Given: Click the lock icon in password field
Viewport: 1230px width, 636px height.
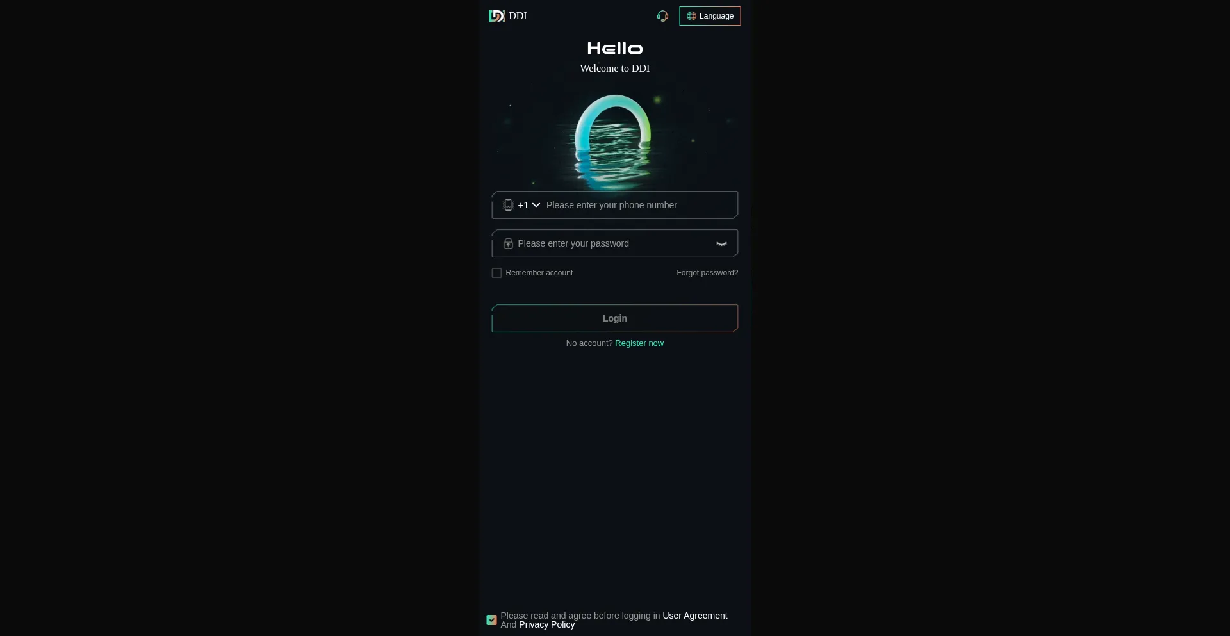Looking at the screenshot, I should 508,243.
